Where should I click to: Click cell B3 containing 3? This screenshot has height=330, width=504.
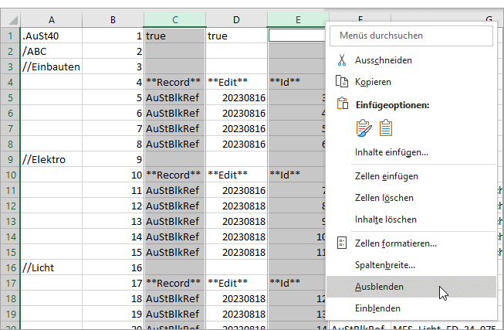tap(113, 66)
